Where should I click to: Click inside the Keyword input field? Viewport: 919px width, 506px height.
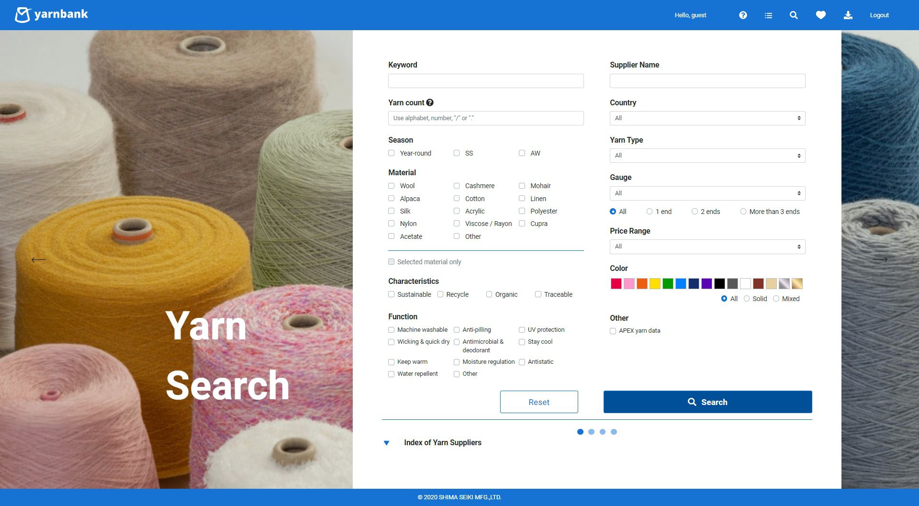coord(485,80)
